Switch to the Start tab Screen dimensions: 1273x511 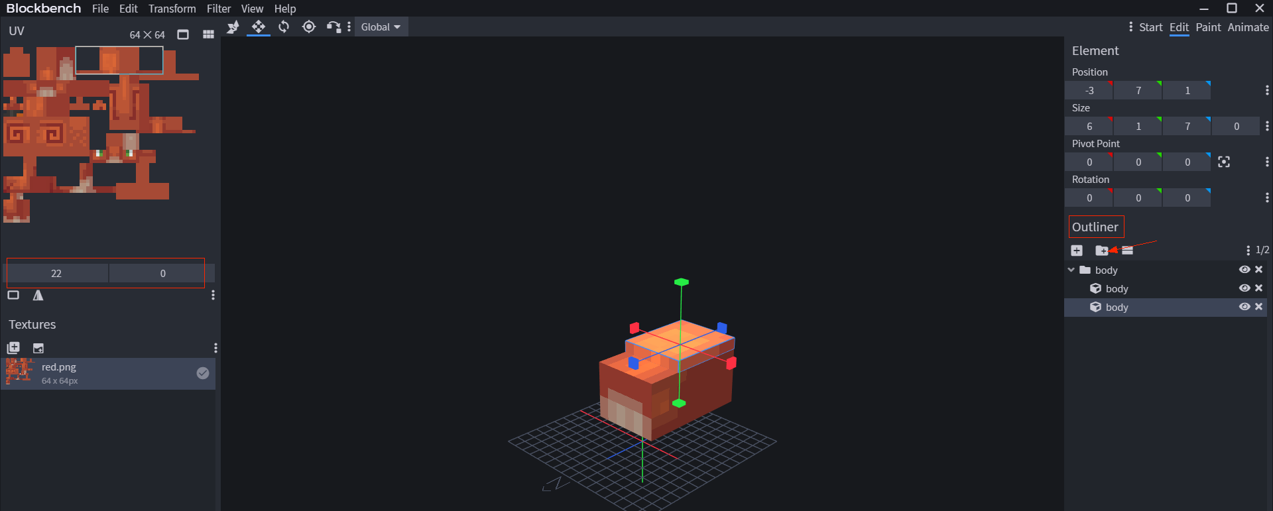click(x=1151, y=27)
